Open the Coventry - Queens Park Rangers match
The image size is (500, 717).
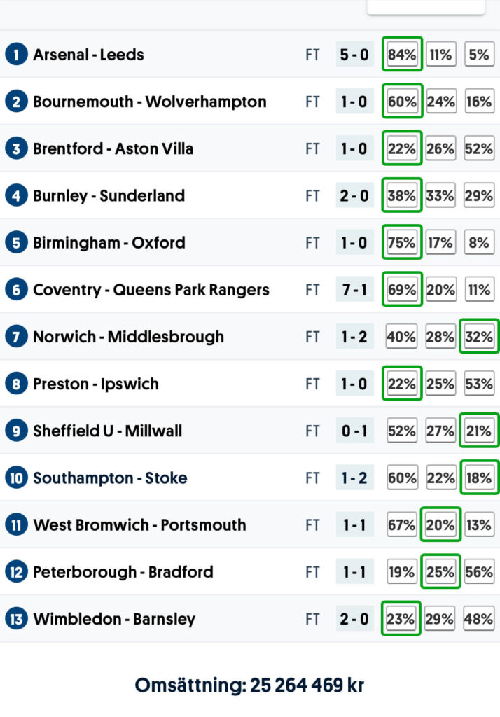(x=151, y=290)
